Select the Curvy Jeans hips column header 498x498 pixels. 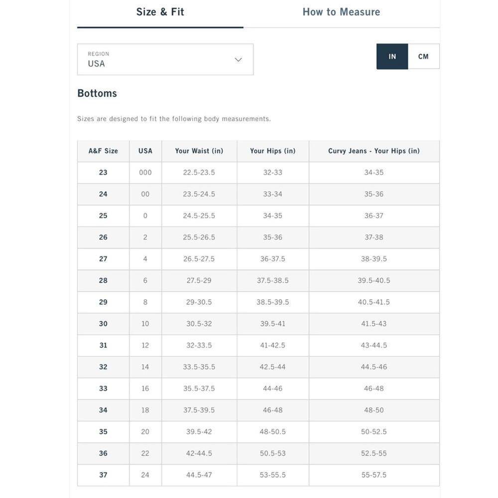[x=374, y=151]
